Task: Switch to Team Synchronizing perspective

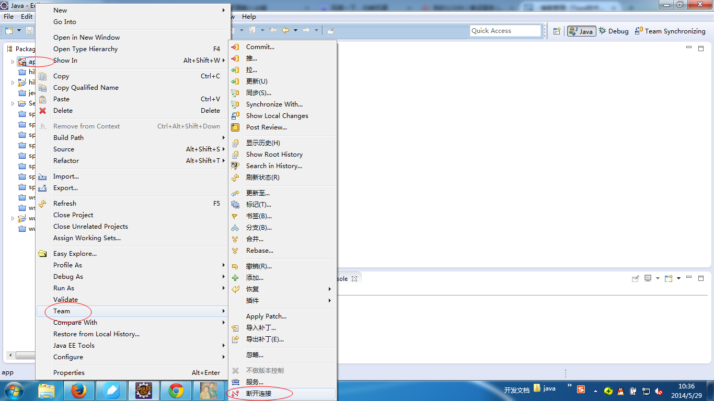Action: (x=670, y=31)
